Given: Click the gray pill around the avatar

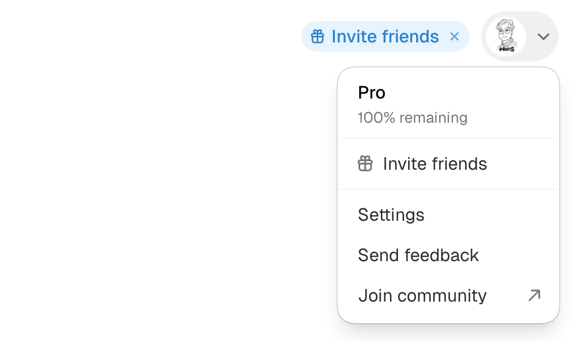Looking at the screenshot, I should (x=520, y=36).
